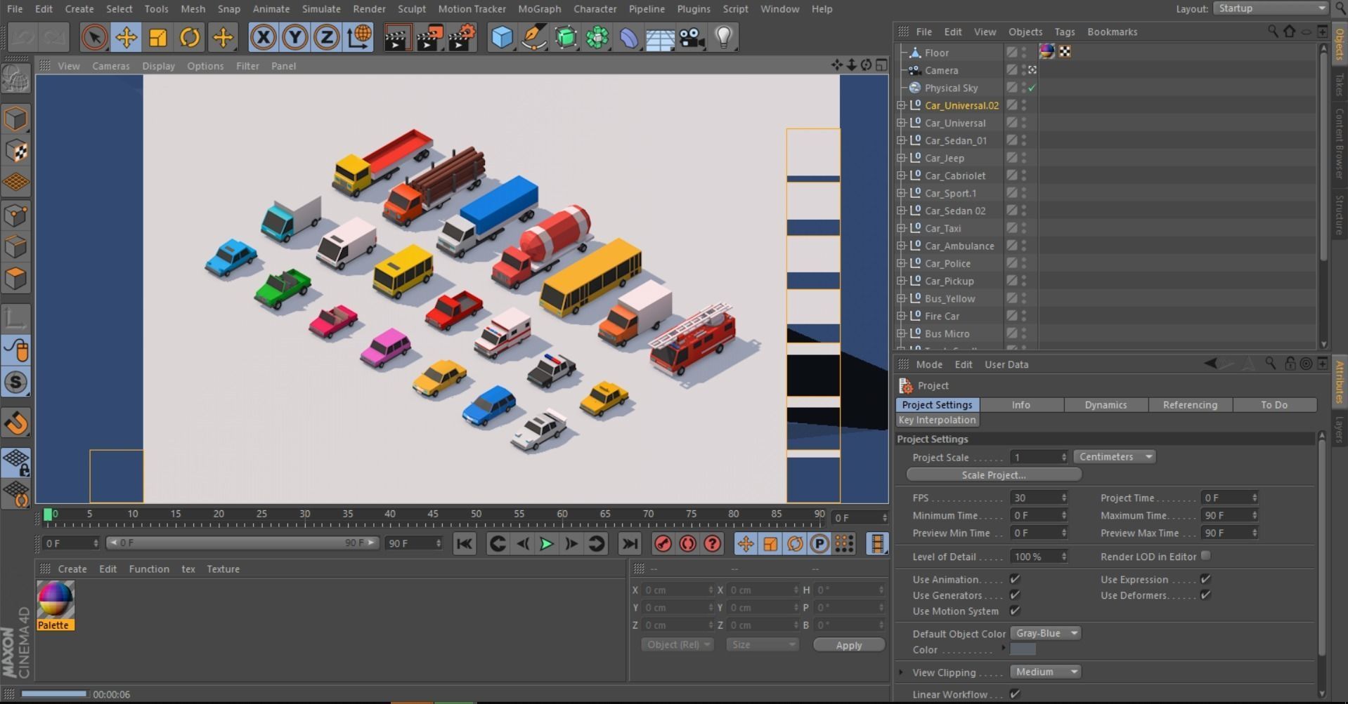This screenshot has height=704, width=1348.
Task: Add a light object from toolbar
Action: pyautogui.click(x=723, y=37)
